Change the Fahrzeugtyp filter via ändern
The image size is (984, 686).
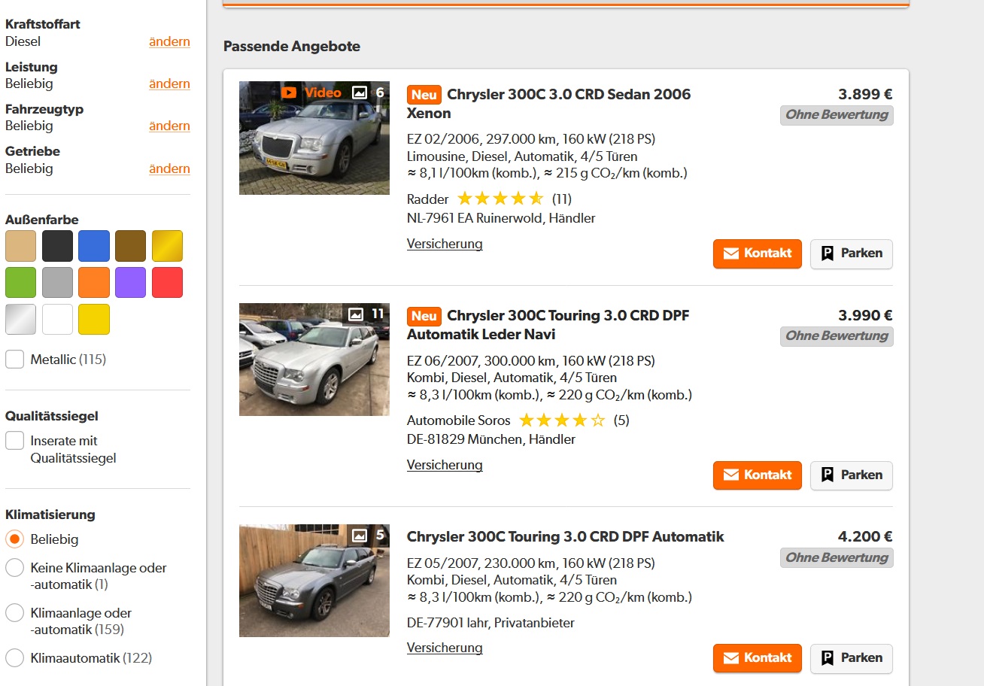[169, 126]
